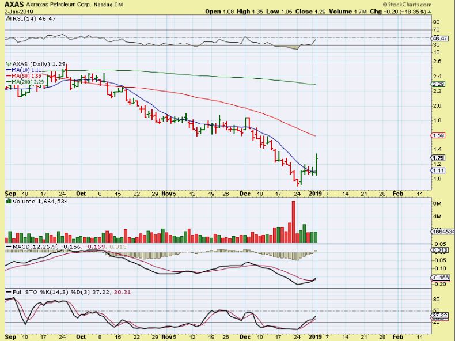The image size is (455, 341).
Task: Click the Close 1.29 value in header
Action: [x=310, y=12]
